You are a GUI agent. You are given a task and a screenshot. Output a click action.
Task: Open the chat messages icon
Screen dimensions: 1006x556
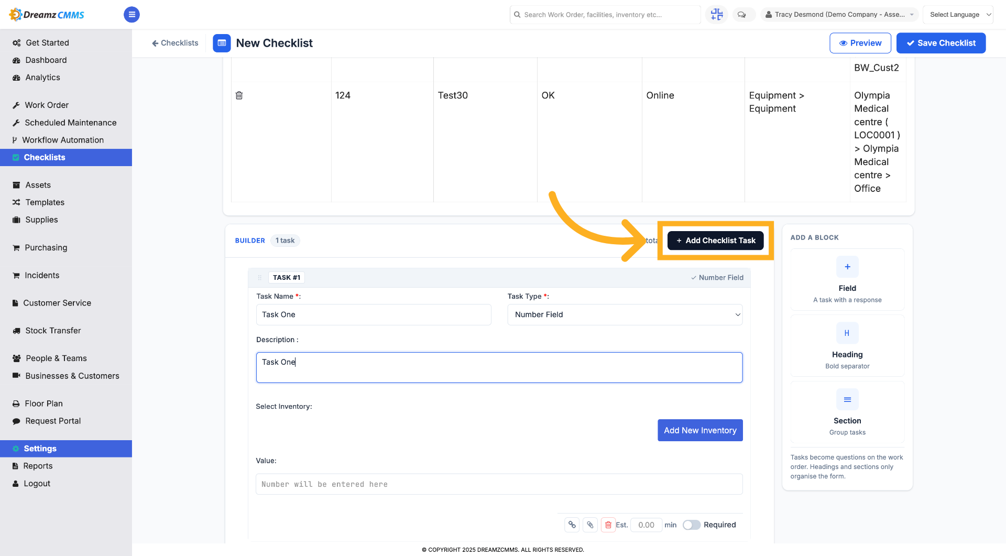point(741,15)
